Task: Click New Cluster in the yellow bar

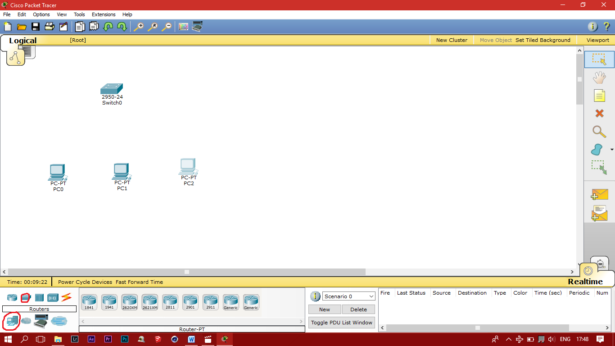Action: point(452,40)
